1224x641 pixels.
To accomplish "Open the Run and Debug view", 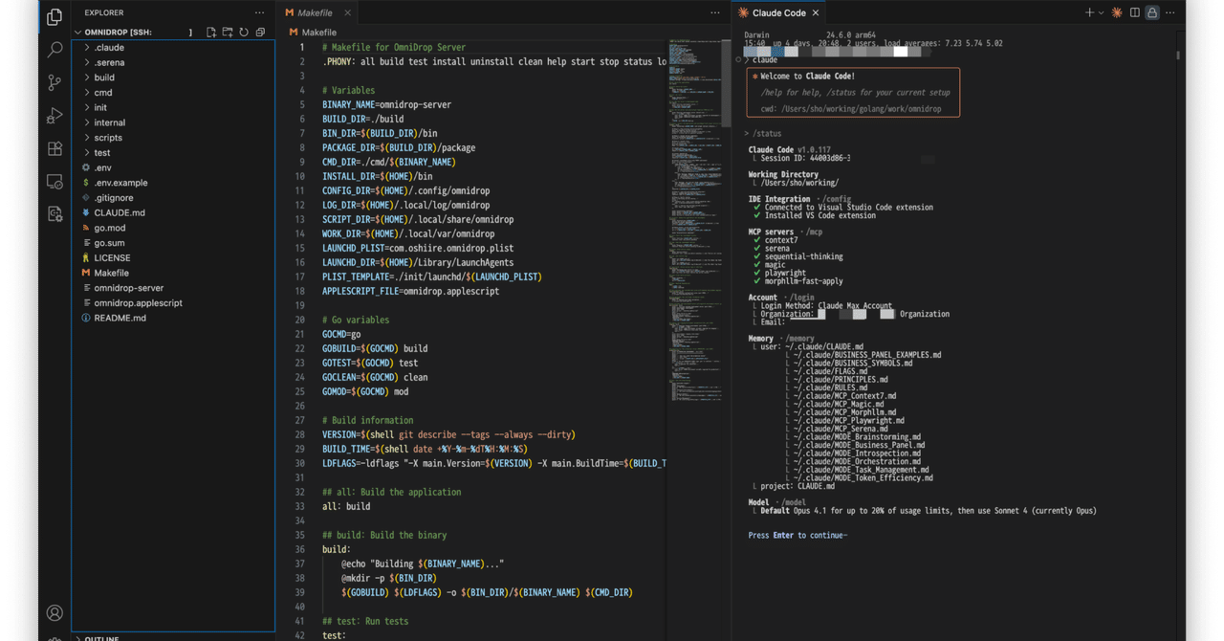I will (55, 116).
